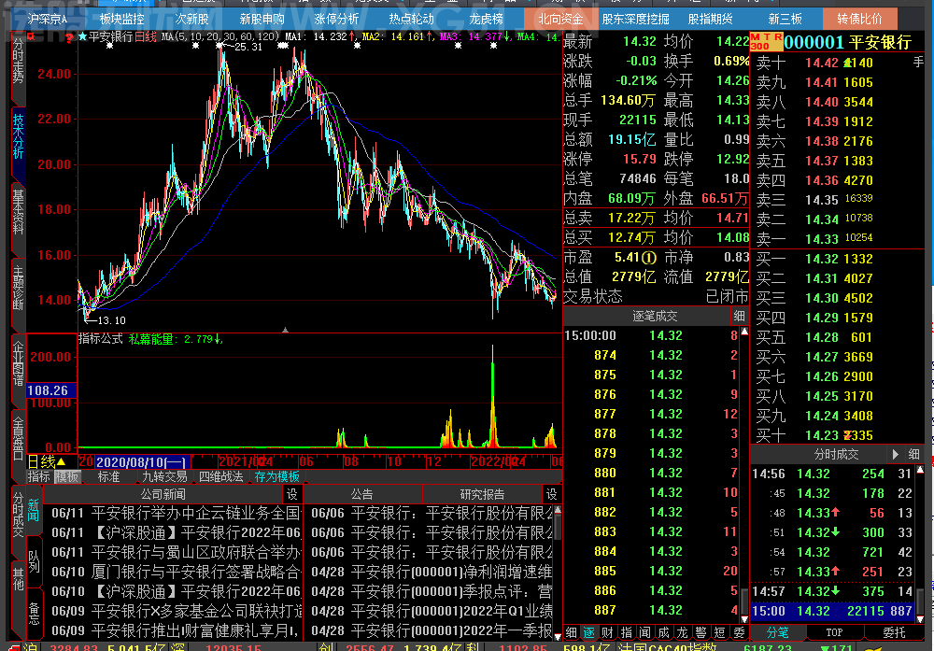Click the 设 button next to 公司新闻
This screenshot has height=651, width=934.
pyautogui.click(x=291, y=494)
